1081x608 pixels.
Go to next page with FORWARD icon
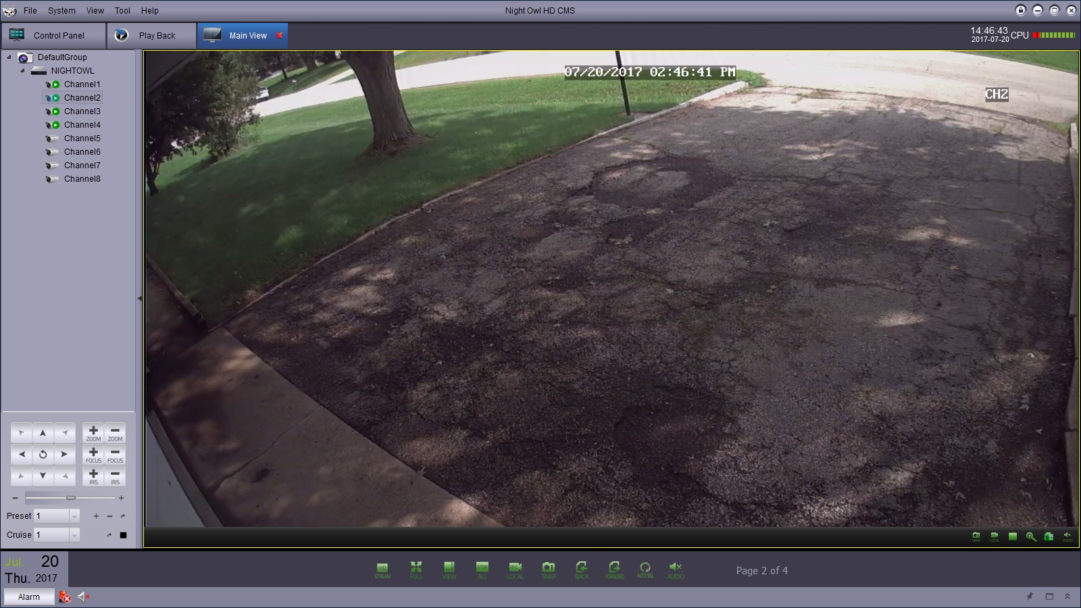point(615,569)
